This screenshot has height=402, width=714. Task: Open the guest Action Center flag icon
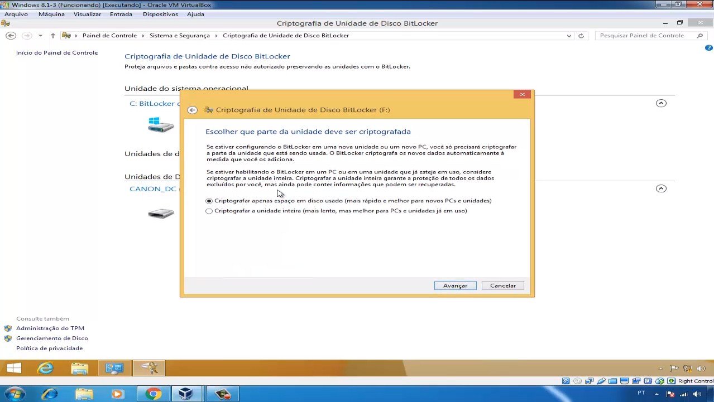[x=674, y=368]
